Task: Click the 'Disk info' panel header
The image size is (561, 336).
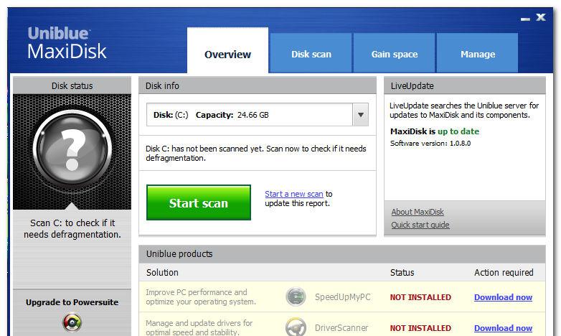Action: (x=258, y=85)
